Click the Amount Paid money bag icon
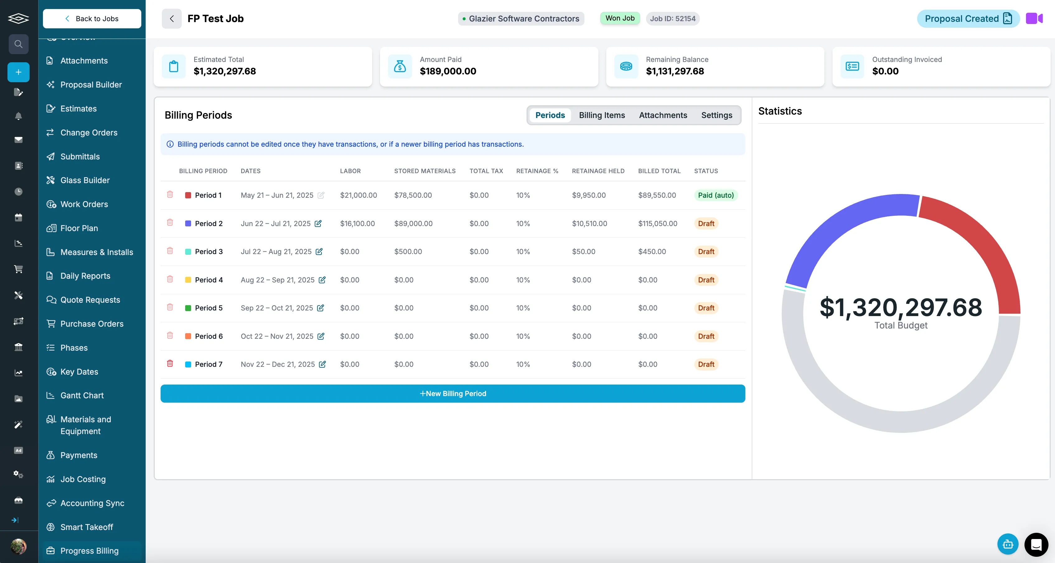The height and width of the screenshot is (563, 1055). click(400, 66)
